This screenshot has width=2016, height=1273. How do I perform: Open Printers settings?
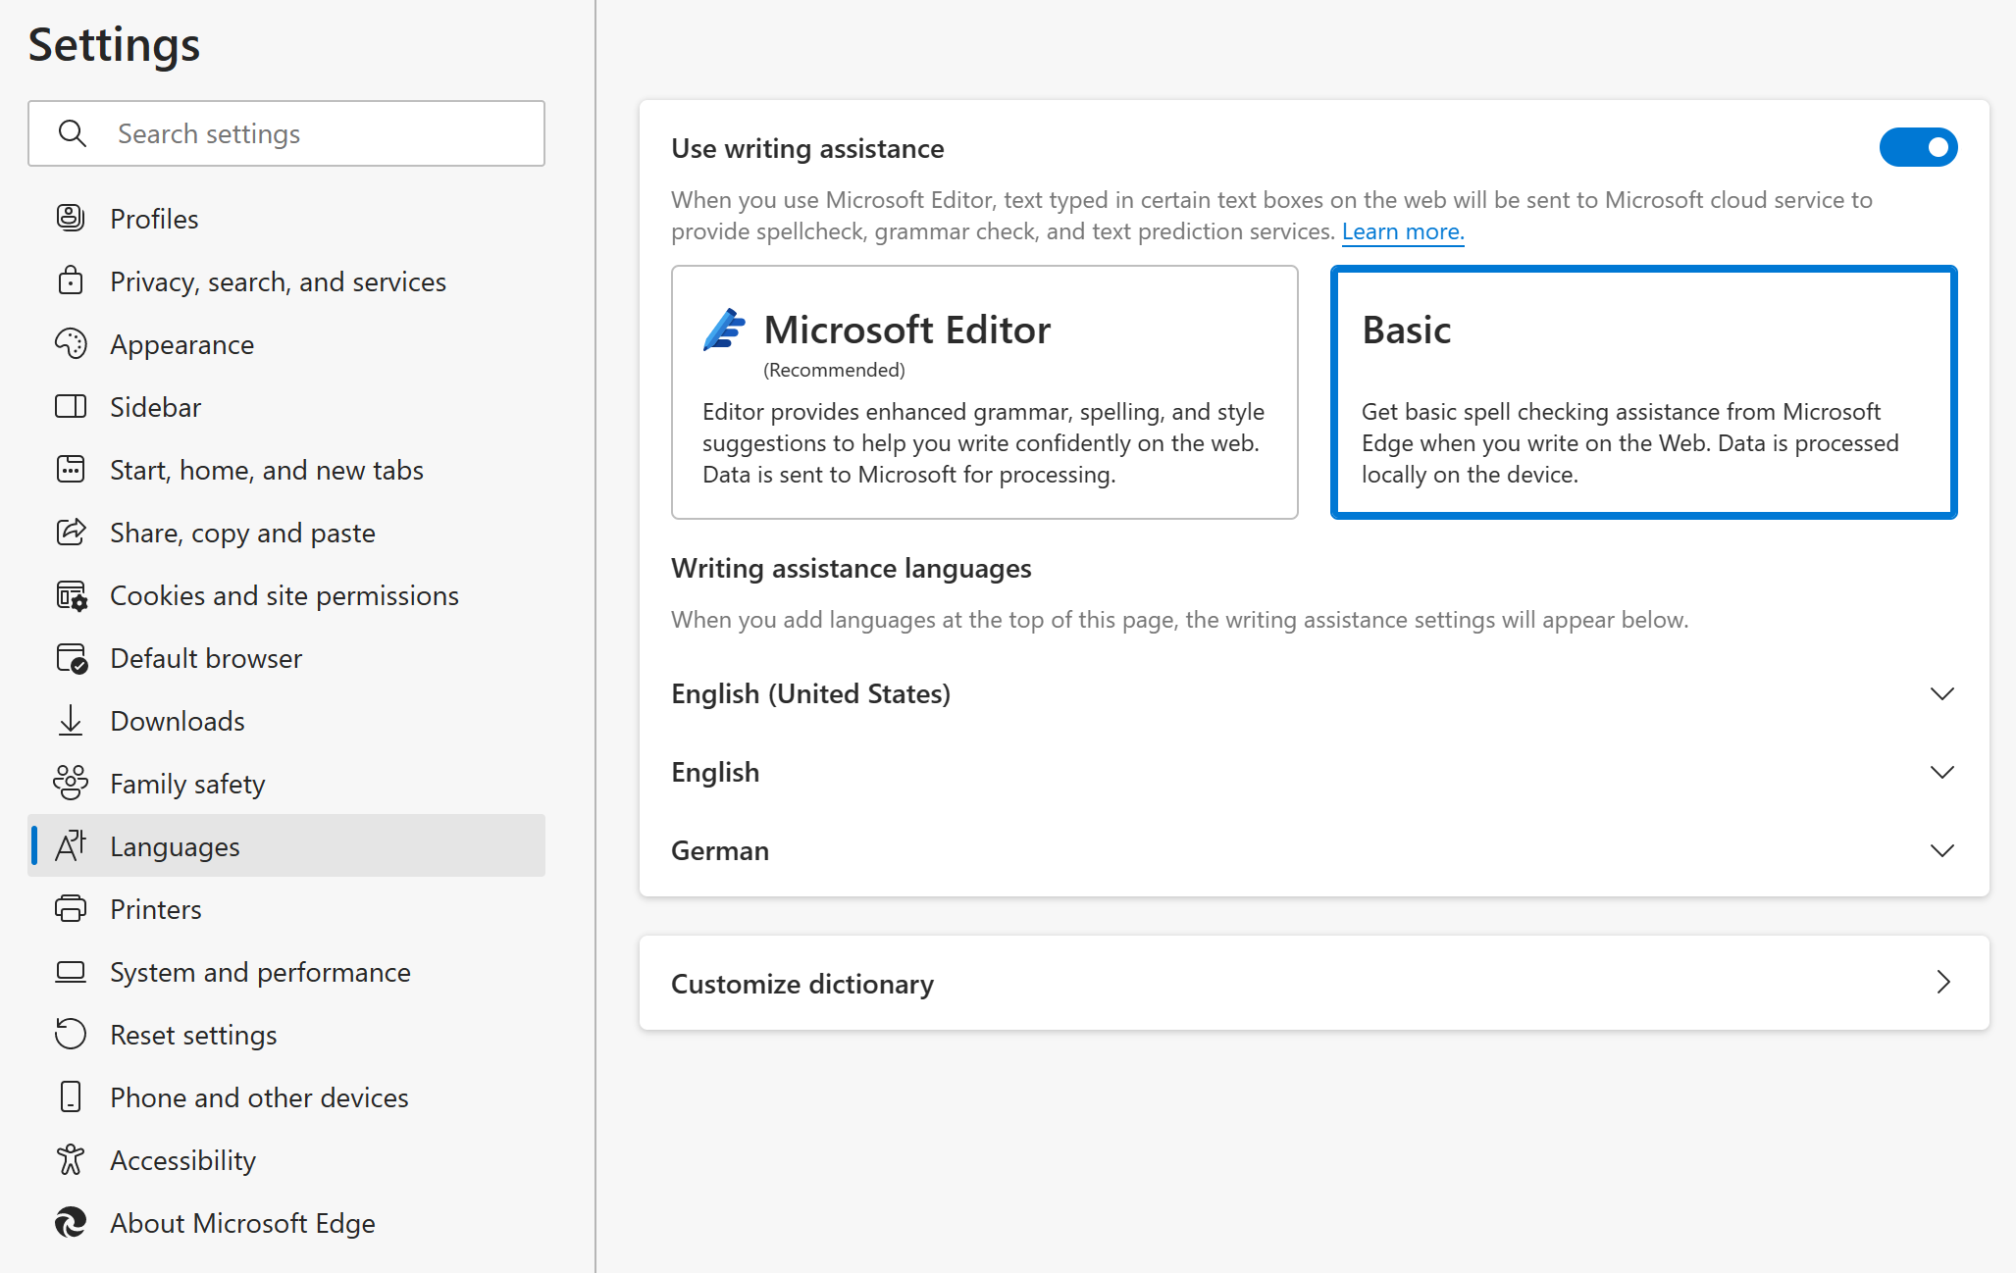[x=286, y=908]
